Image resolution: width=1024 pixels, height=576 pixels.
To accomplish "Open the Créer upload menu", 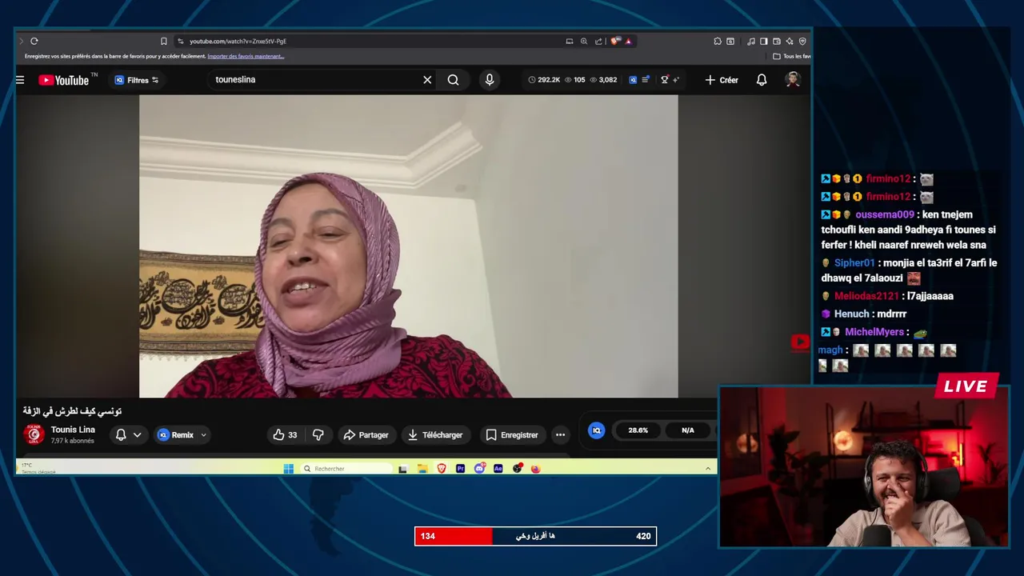I will coord(722,80).
